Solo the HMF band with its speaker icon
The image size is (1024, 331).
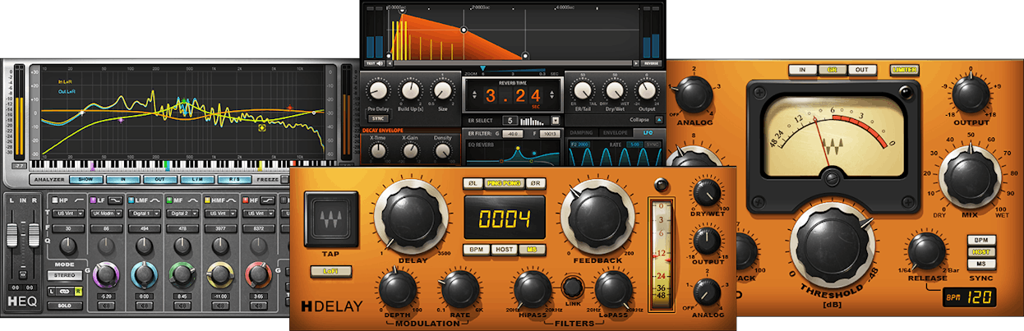pyautogui.click(x=220, y=306)
